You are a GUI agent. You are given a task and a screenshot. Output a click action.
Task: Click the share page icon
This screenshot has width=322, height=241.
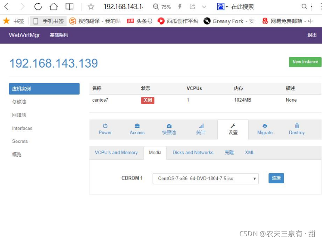(192, 7)
